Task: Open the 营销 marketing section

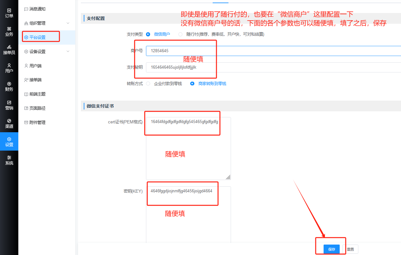Action: tap(9, 105)
